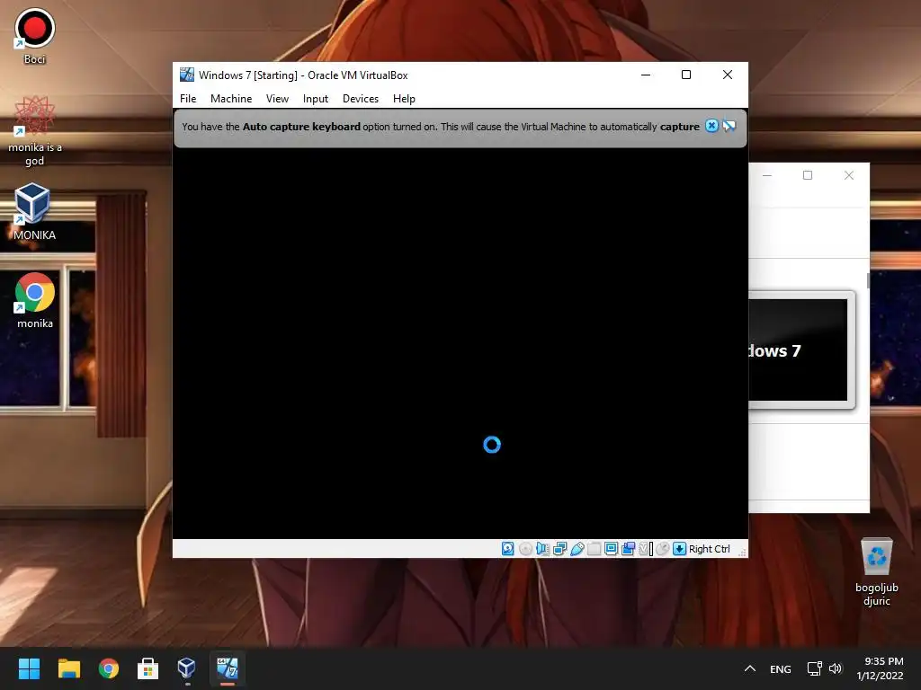
Task: Open the volume speaker tray icon
Action: click(836, 668)
